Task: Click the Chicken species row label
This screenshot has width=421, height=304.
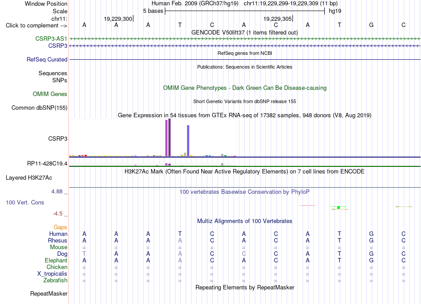Action: tap(57, 267)
